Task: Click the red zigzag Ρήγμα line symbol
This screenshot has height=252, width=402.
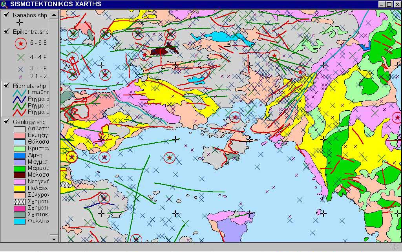Action: click(20, 112)
